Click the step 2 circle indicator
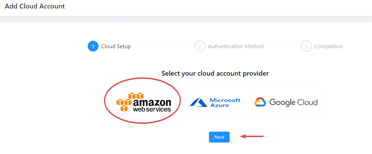Viewport: 372px width, 154px height. 200,46
